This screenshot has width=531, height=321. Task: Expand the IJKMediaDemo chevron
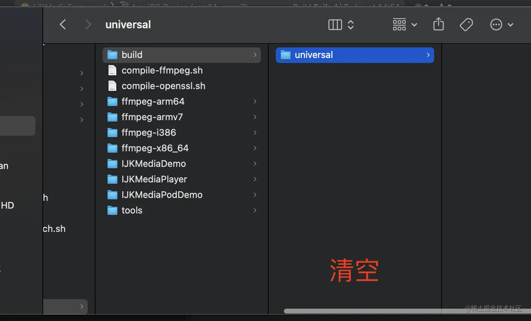[x=255, y=164]
